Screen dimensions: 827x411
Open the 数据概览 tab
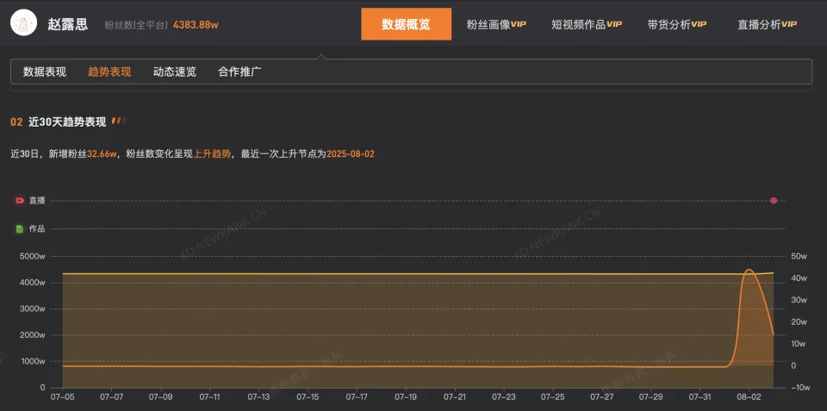[406, 24]
